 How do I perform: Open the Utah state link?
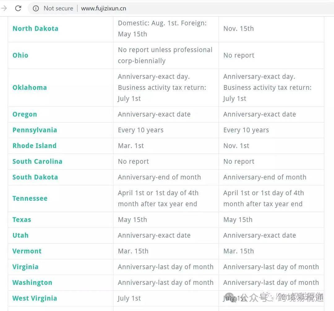(x=20, y=235)
